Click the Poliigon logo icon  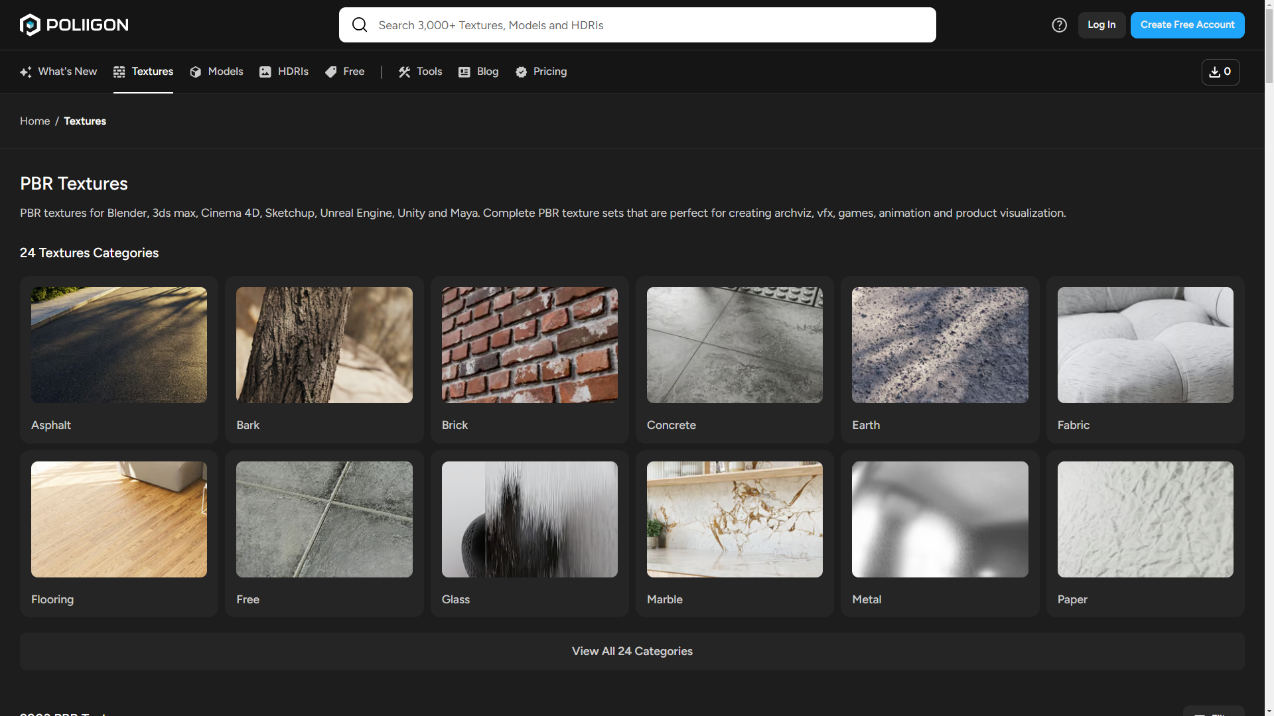click(30, 25)
